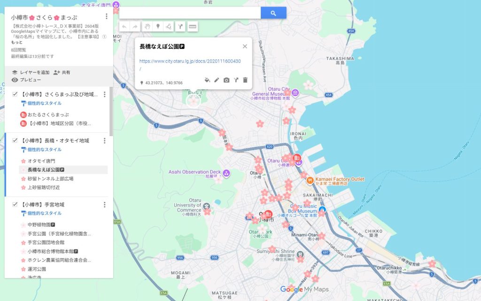Screen dimensions: 481x301
Task: Click the purple marker by オタモイ唐門 label
Action: (116, 5)
